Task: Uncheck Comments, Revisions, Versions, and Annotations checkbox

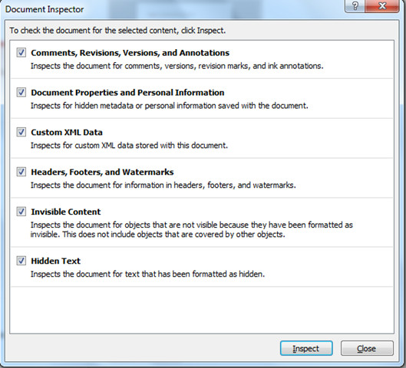Action: (21, 52)
